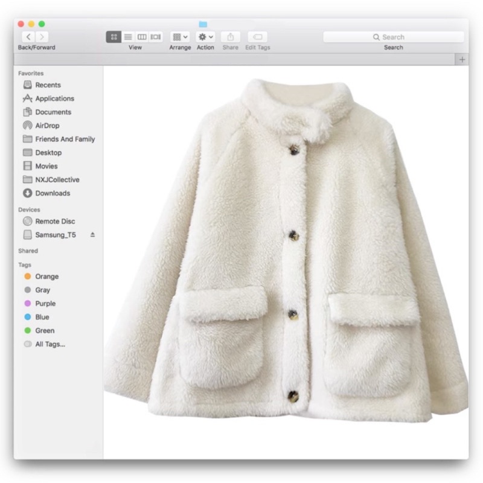
Task: Select the Purple tag
Action: (45, 304)
